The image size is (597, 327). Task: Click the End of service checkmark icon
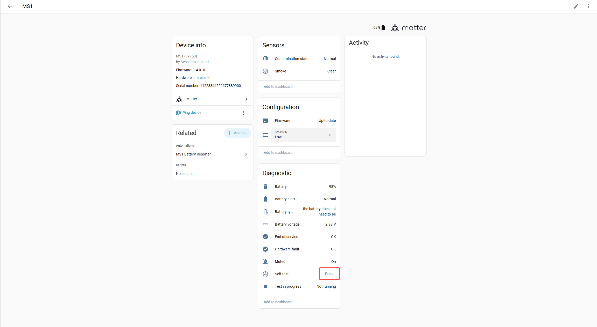pyautogui.click(x=265, y=237)
